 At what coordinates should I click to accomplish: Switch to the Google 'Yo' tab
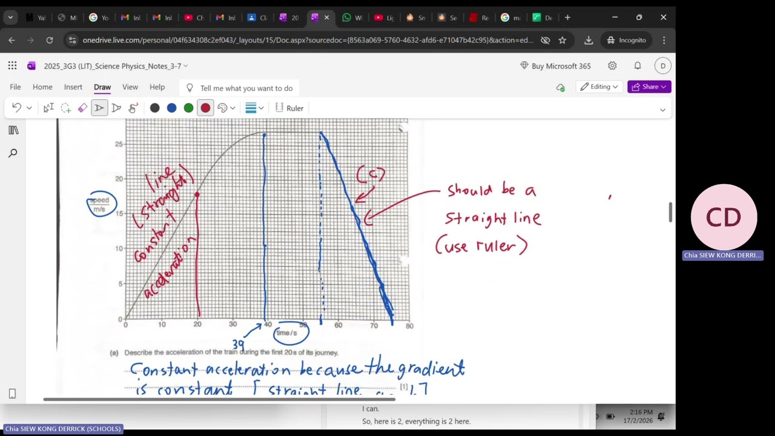click(99, 18)
